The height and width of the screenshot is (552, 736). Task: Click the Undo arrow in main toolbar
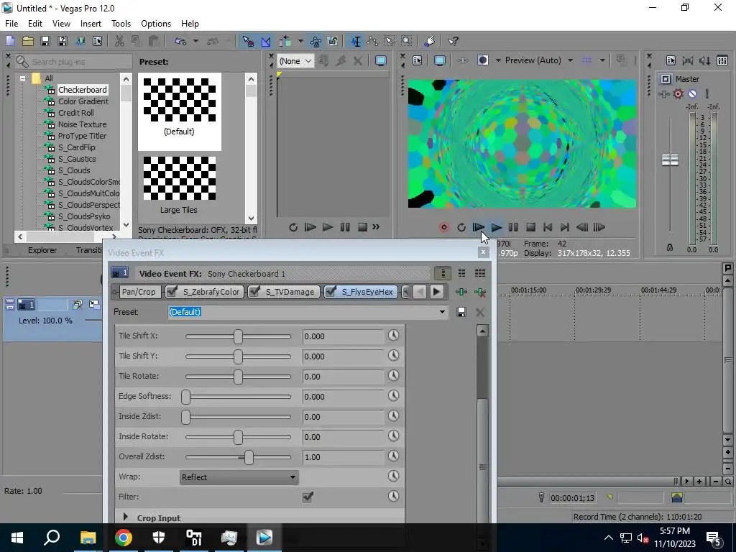(180, 41)
